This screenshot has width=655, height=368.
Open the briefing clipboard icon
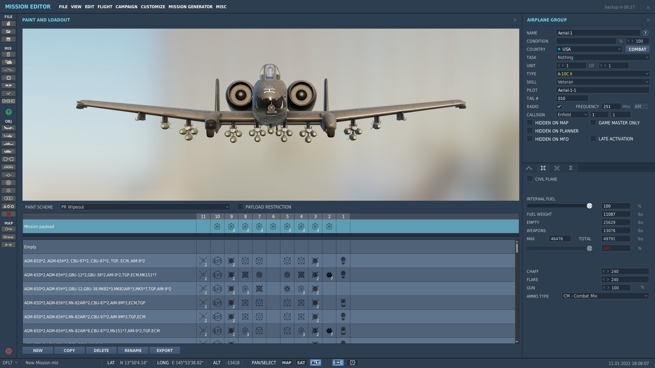click(9, 54)
